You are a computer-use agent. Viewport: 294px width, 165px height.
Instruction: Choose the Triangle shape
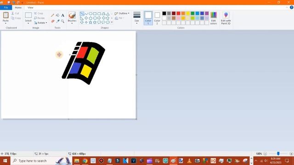point(108,14)
